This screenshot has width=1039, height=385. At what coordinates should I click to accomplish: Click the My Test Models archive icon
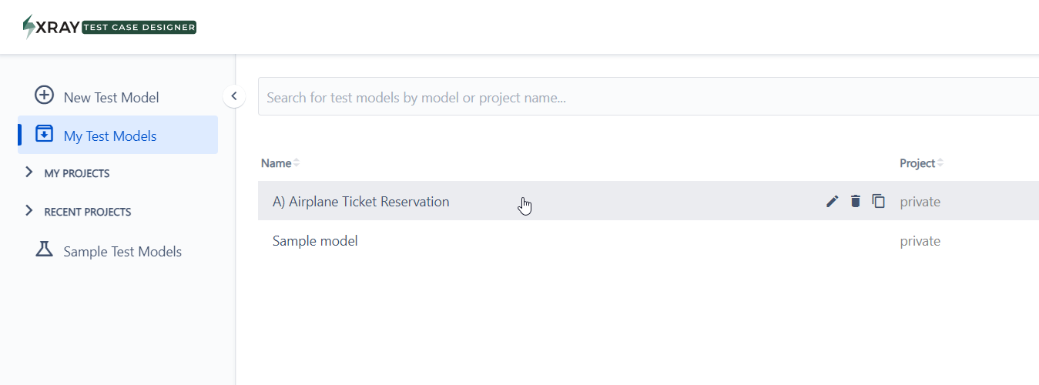point(45,134)
